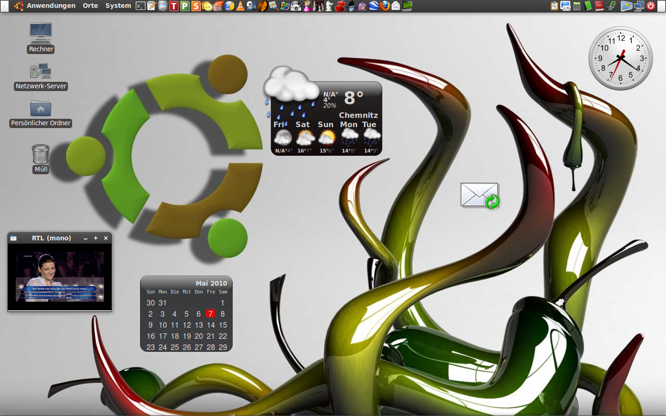Open the coffee bean application icon
Viewport: 666px width, 416px height.
(263, 6)
